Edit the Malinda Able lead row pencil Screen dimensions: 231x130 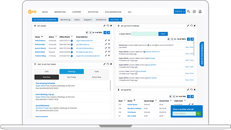[106, 44]
